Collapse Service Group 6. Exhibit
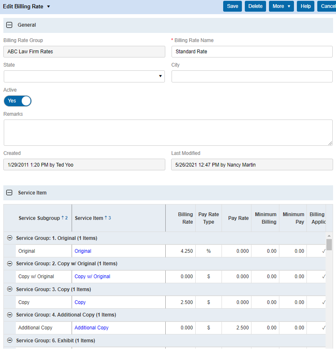Viewport: 336px width, 349px height. [x=10, y=340]
